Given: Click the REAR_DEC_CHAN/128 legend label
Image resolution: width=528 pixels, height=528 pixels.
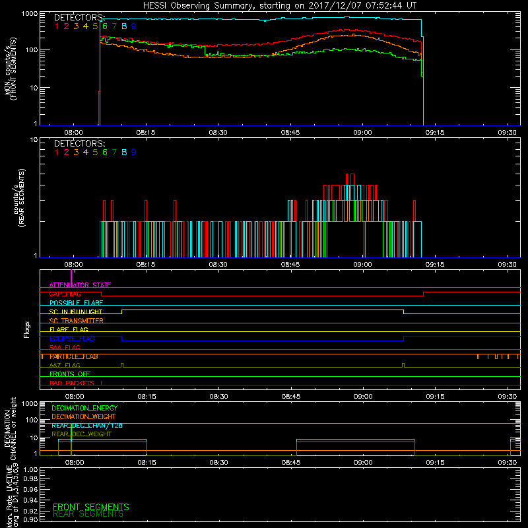Looking at the screenshot, I should click(87, 425).
